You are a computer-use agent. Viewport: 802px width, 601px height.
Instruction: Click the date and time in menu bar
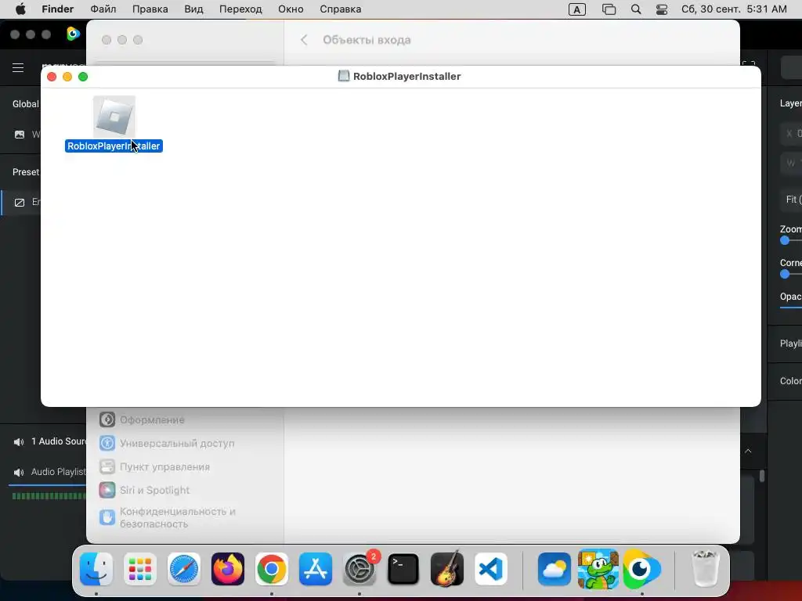coord(734,9)
